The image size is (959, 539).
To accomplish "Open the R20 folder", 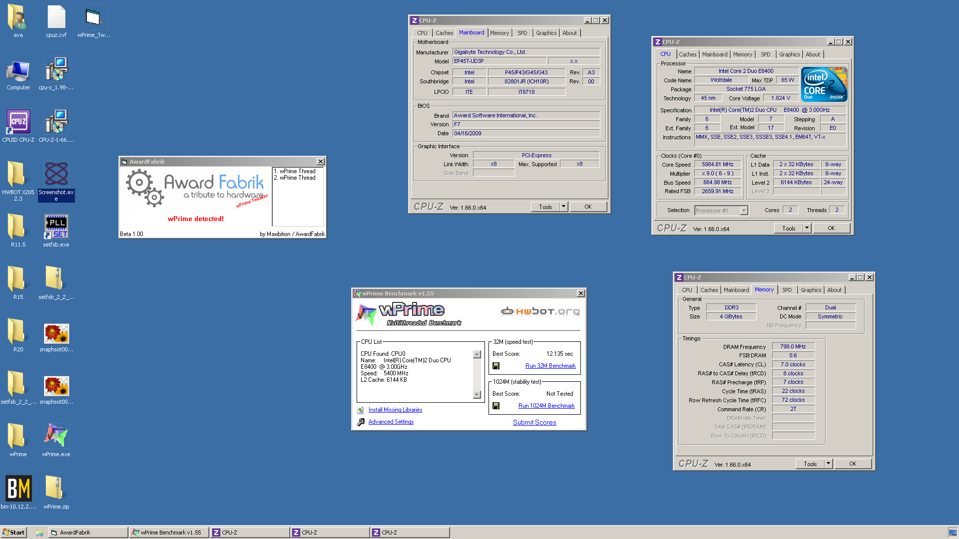I will [18, 335].
